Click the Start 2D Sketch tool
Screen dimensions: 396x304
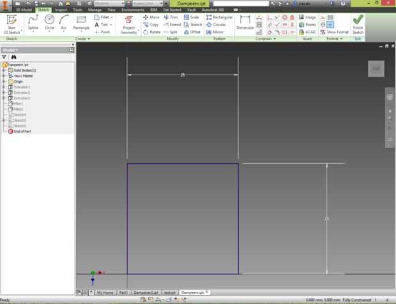[x=11, y=24]
